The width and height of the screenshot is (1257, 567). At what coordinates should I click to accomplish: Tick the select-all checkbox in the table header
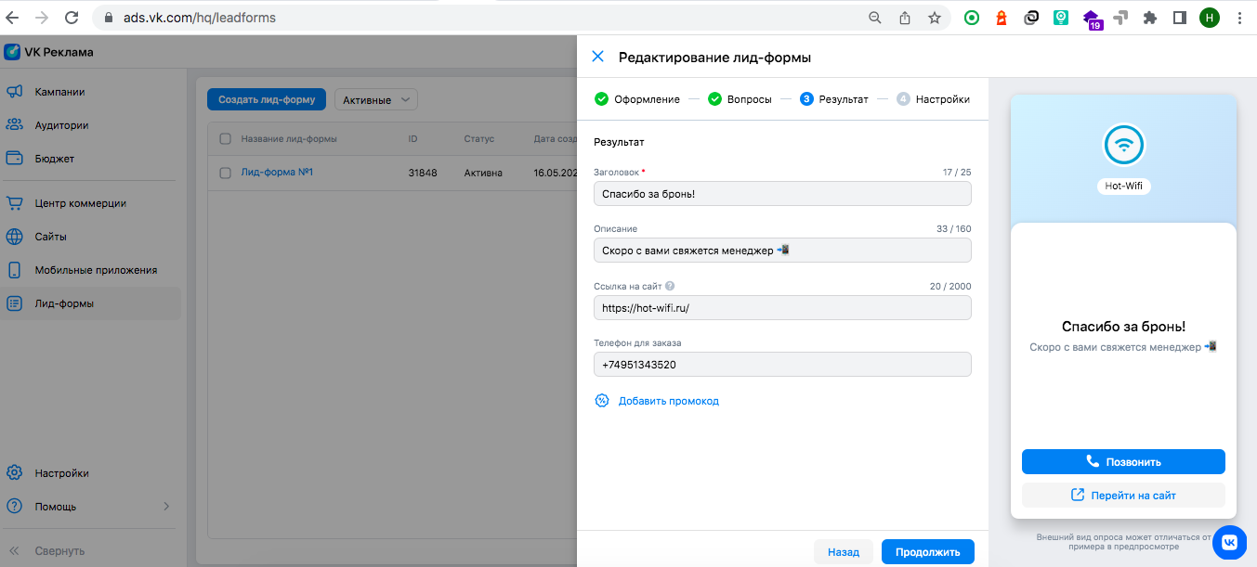pyautogui.click(x=225, y=138)
